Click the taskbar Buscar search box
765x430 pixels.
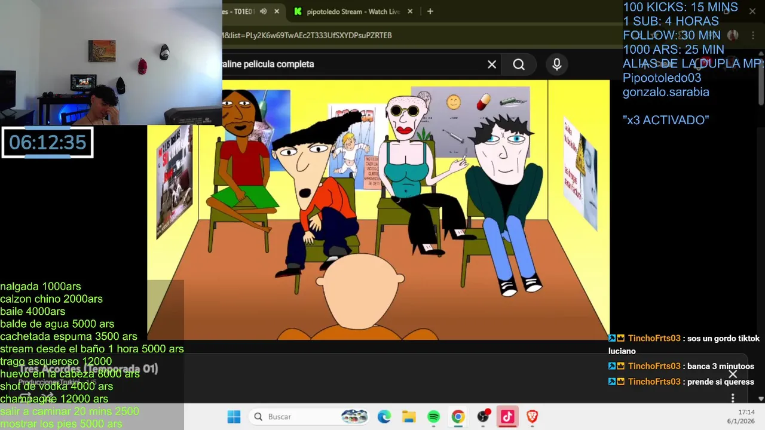310,417
